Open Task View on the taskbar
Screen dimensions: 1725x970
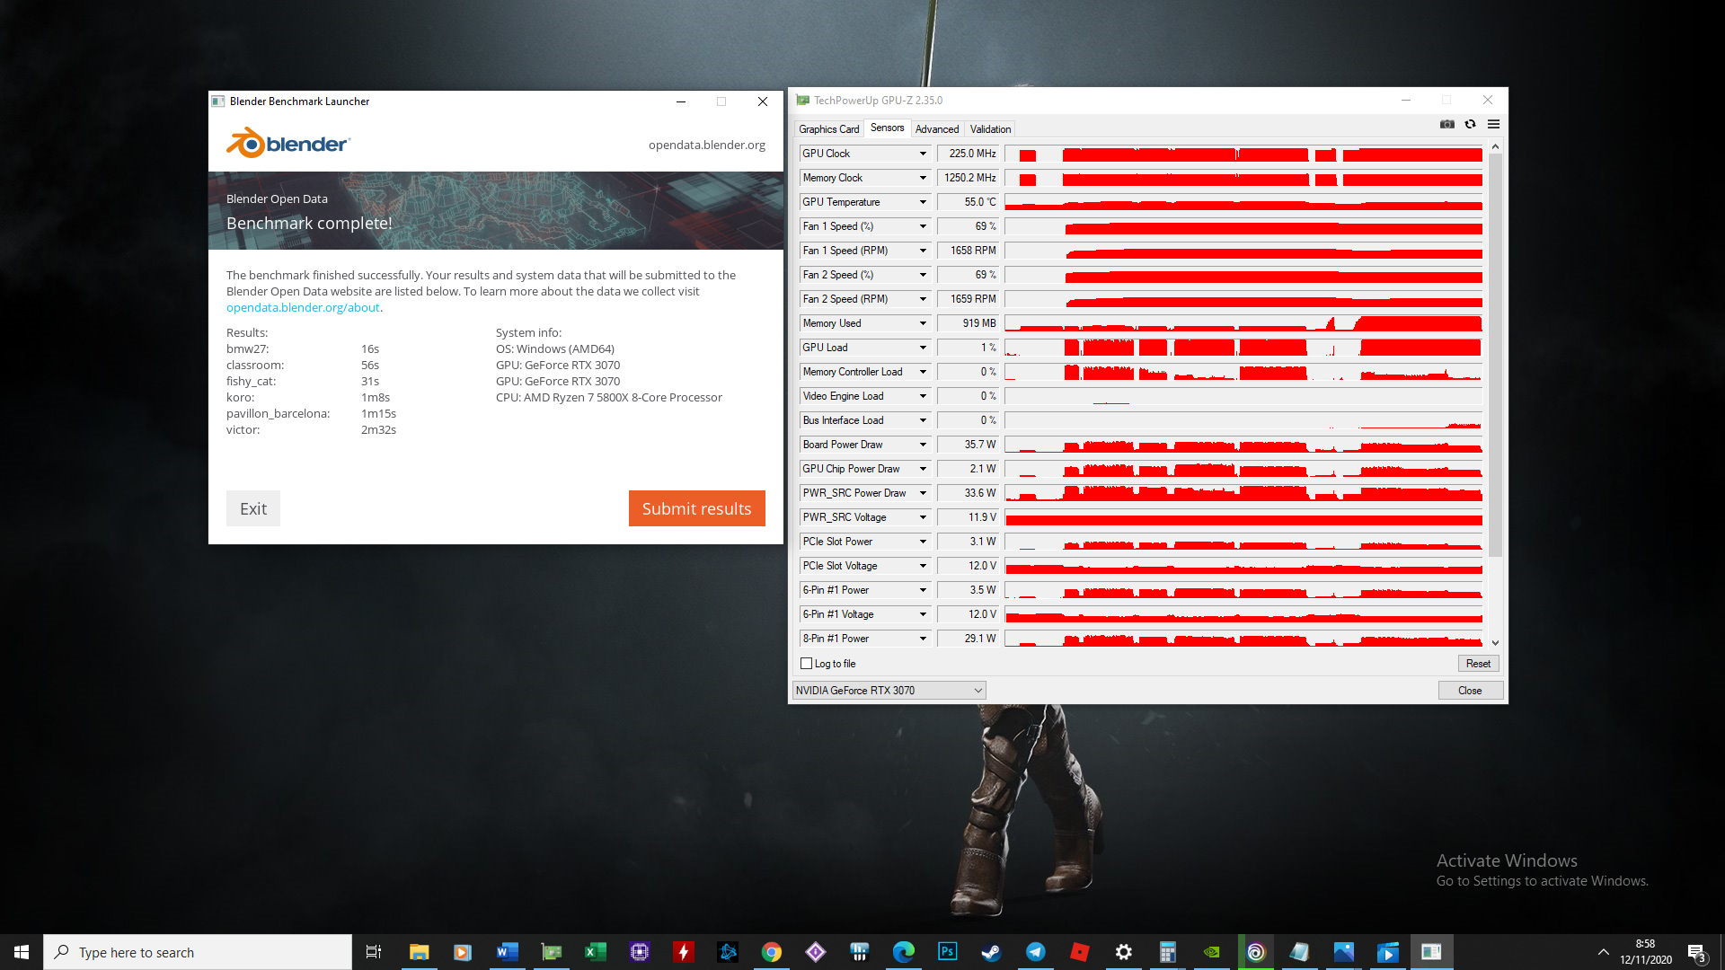click(x=374, y=952)
